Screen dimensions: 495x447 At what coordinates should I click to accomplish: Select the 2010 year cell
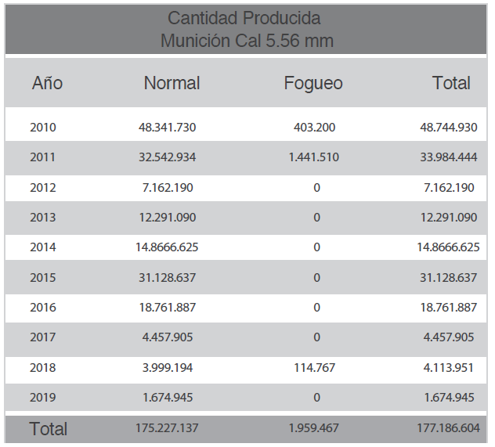coord(43,127)
